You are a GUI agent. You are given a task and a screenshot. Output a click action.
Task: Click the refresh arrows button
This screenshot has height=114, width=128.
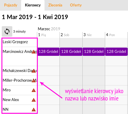tap(7, 31)
